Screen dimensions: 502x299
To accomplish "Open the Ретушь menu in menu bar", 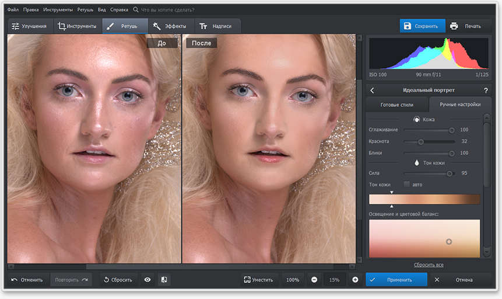I will click(x=85, y=9).
